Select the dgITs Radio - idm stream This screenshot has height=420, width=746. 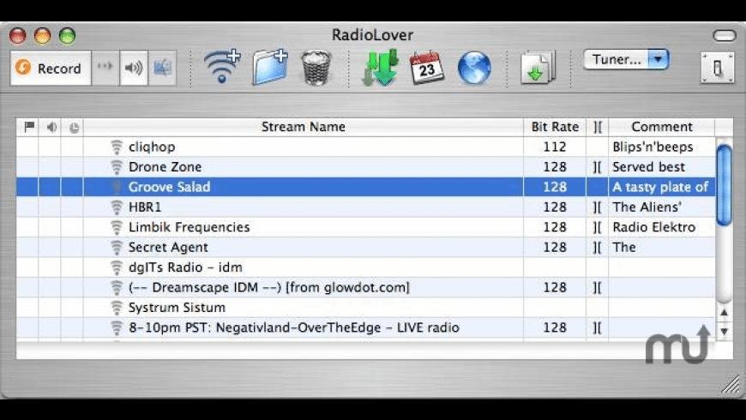click(365, 267)
